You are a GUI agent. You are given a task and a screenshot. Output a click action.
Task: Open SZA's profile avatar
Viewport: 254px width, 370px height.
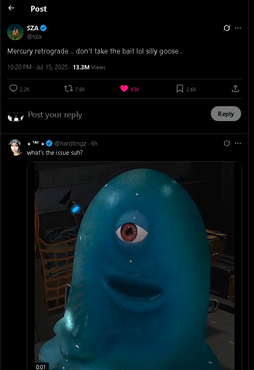pyautogui.click(x=15, y=32)
